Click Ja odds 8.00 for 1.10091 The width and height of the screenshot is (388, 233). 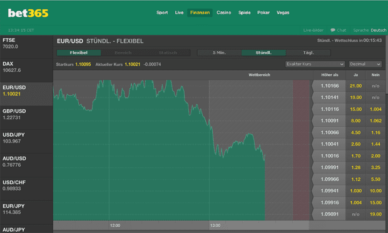pos(355,121)
